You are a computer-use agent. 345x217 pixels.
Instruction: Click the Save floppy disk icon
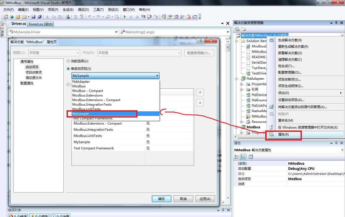click(33, 17)
